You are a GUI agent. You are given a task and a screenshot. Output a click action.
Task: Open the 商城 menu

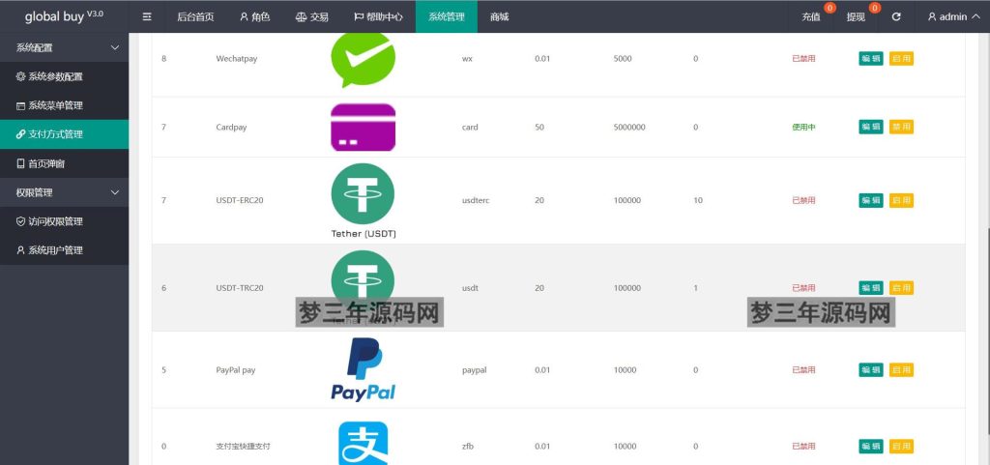tap(500, 17)
